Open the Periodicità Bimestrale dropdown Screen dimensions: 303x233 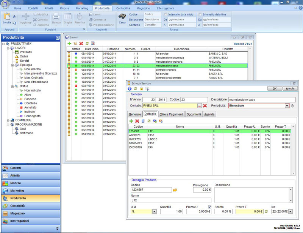(x=287, y=106)
